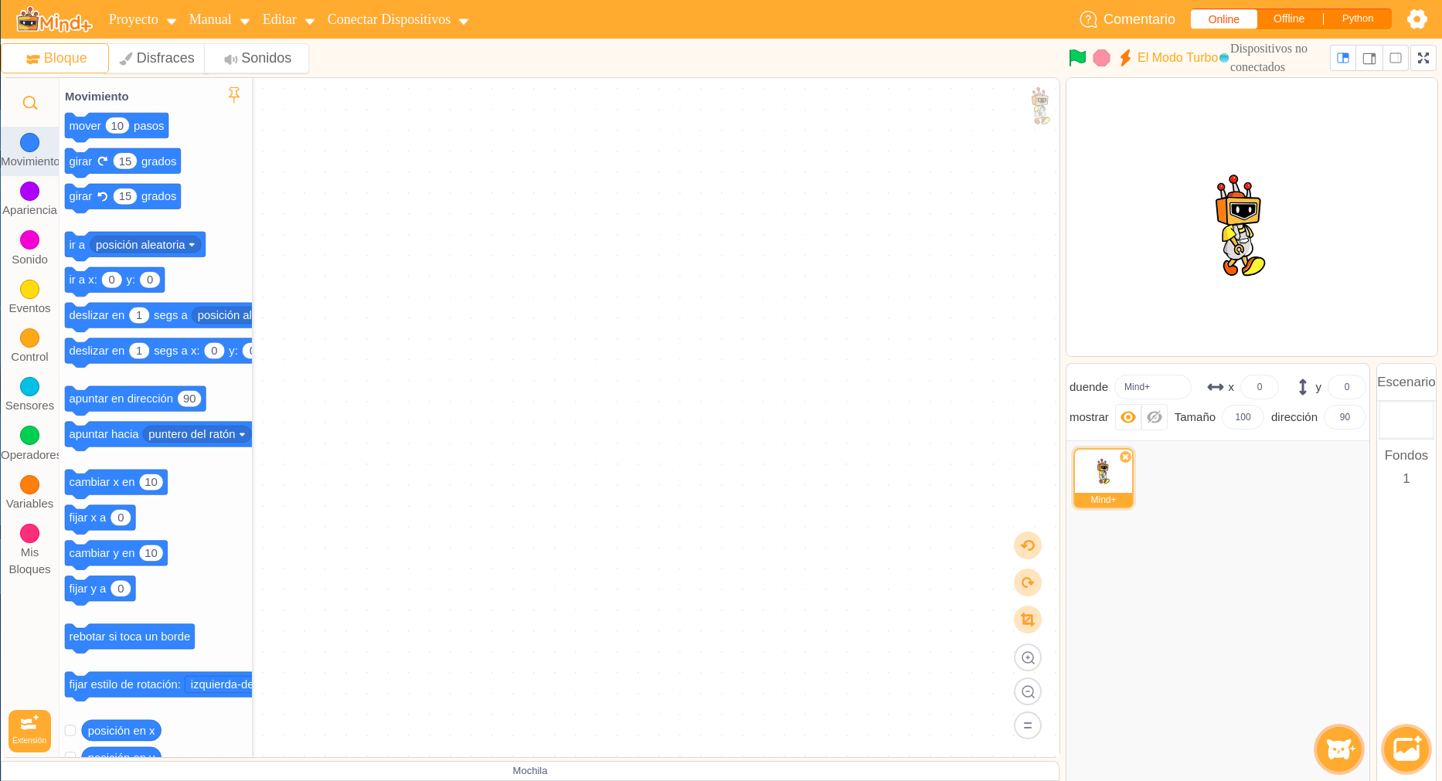Viewport: 1442px width, 781px height.
Task: Select the Mind+ sprite thumbnail
Action: click(x=1103, y=477)
